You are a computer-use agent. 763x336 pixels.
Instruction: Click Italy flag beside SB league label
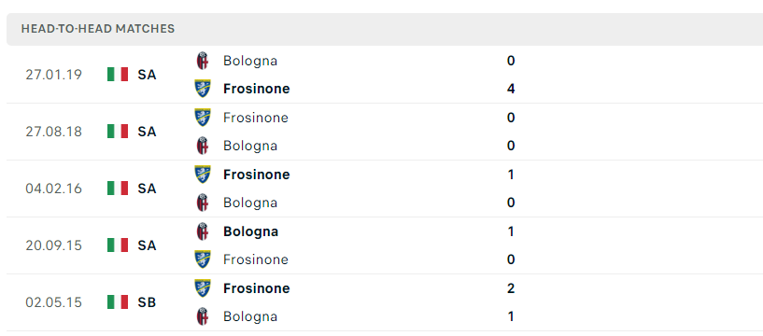click(118, 302)
